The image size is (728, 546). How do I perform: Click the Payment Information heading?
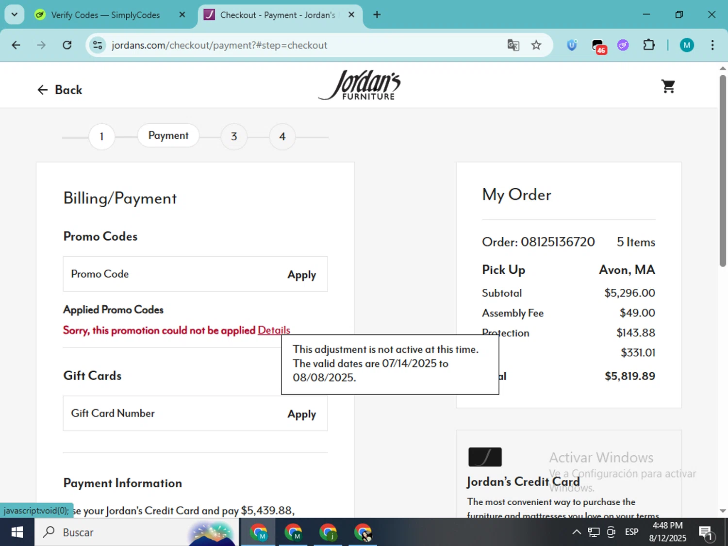[123, 483]
